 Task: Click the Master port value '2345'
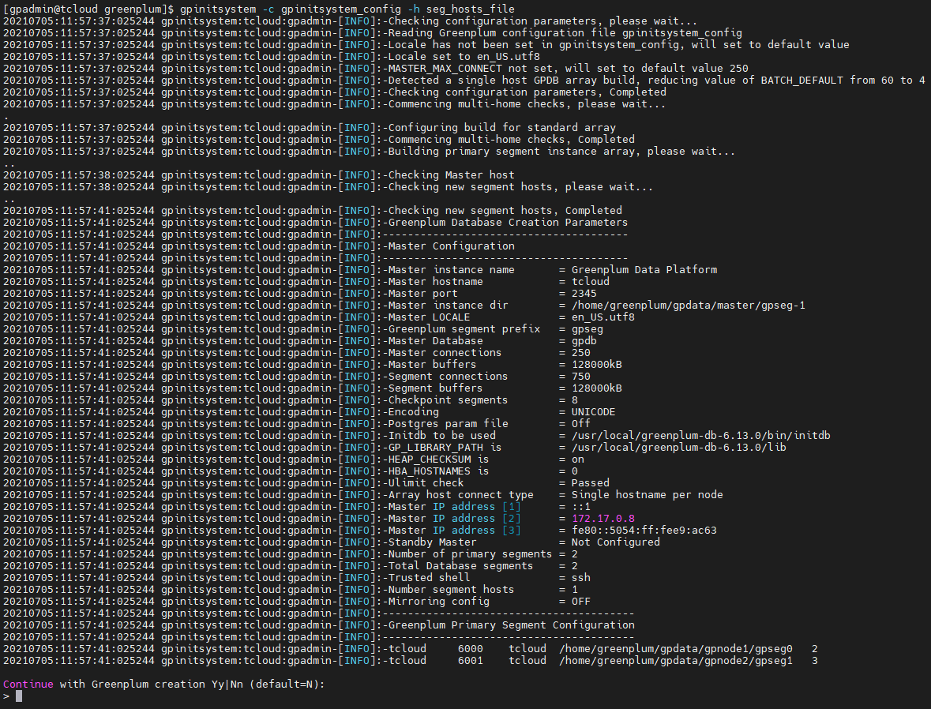coord(584,294)
